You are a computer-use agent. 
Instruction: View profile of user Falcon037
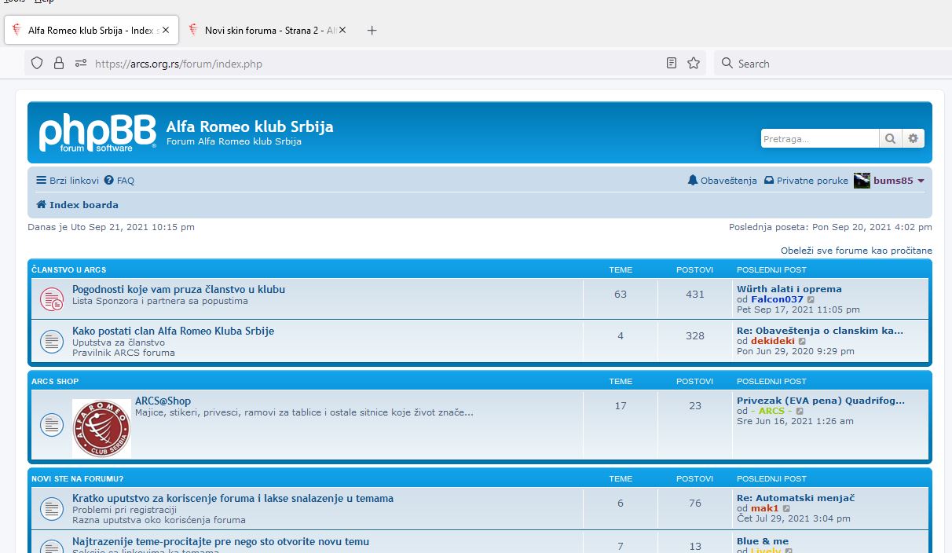tap(777, 299)
